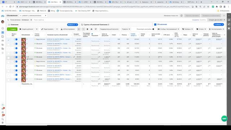Switch to the Facebook browser tab
The width and height of the screenshot is (231, 130).
click(115, 2)
